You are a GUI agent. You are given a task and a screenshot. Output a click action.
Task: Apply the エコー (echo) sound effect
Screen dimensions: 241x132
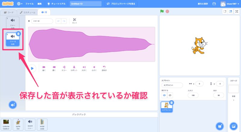(x=64, y=68)
